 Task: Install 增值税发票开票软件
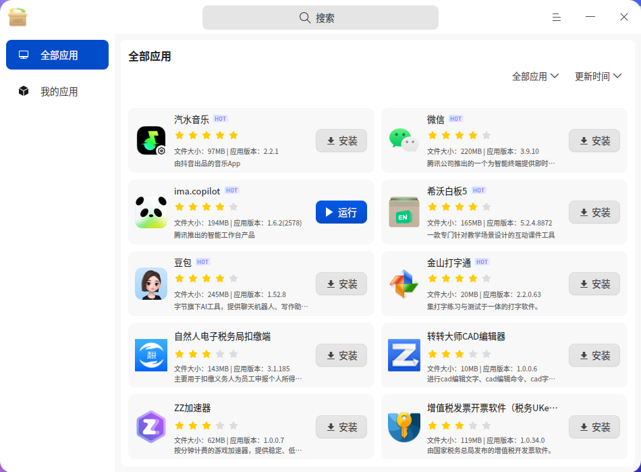point(594,427)
